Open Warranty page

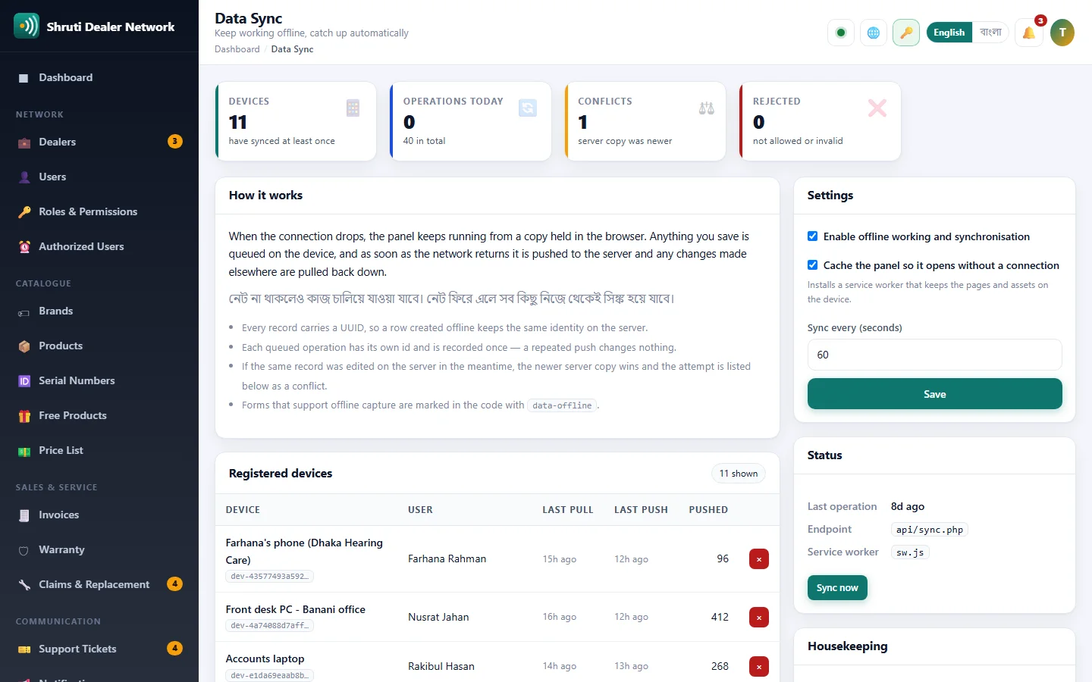coord(99,550)
